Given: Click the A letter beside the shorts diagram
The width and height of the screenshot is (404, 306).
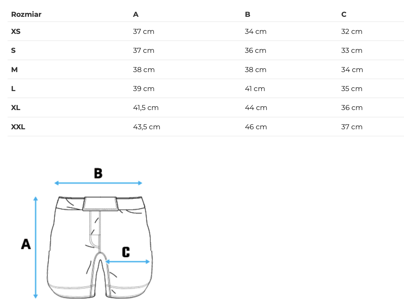Looking at the screenshot, I should pos(26,244).
